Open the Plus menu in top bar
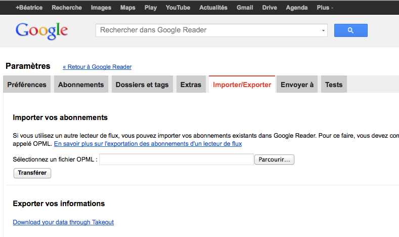Viewport: 399px width, 237px height. pyautogui.click(x=325, y=8)
